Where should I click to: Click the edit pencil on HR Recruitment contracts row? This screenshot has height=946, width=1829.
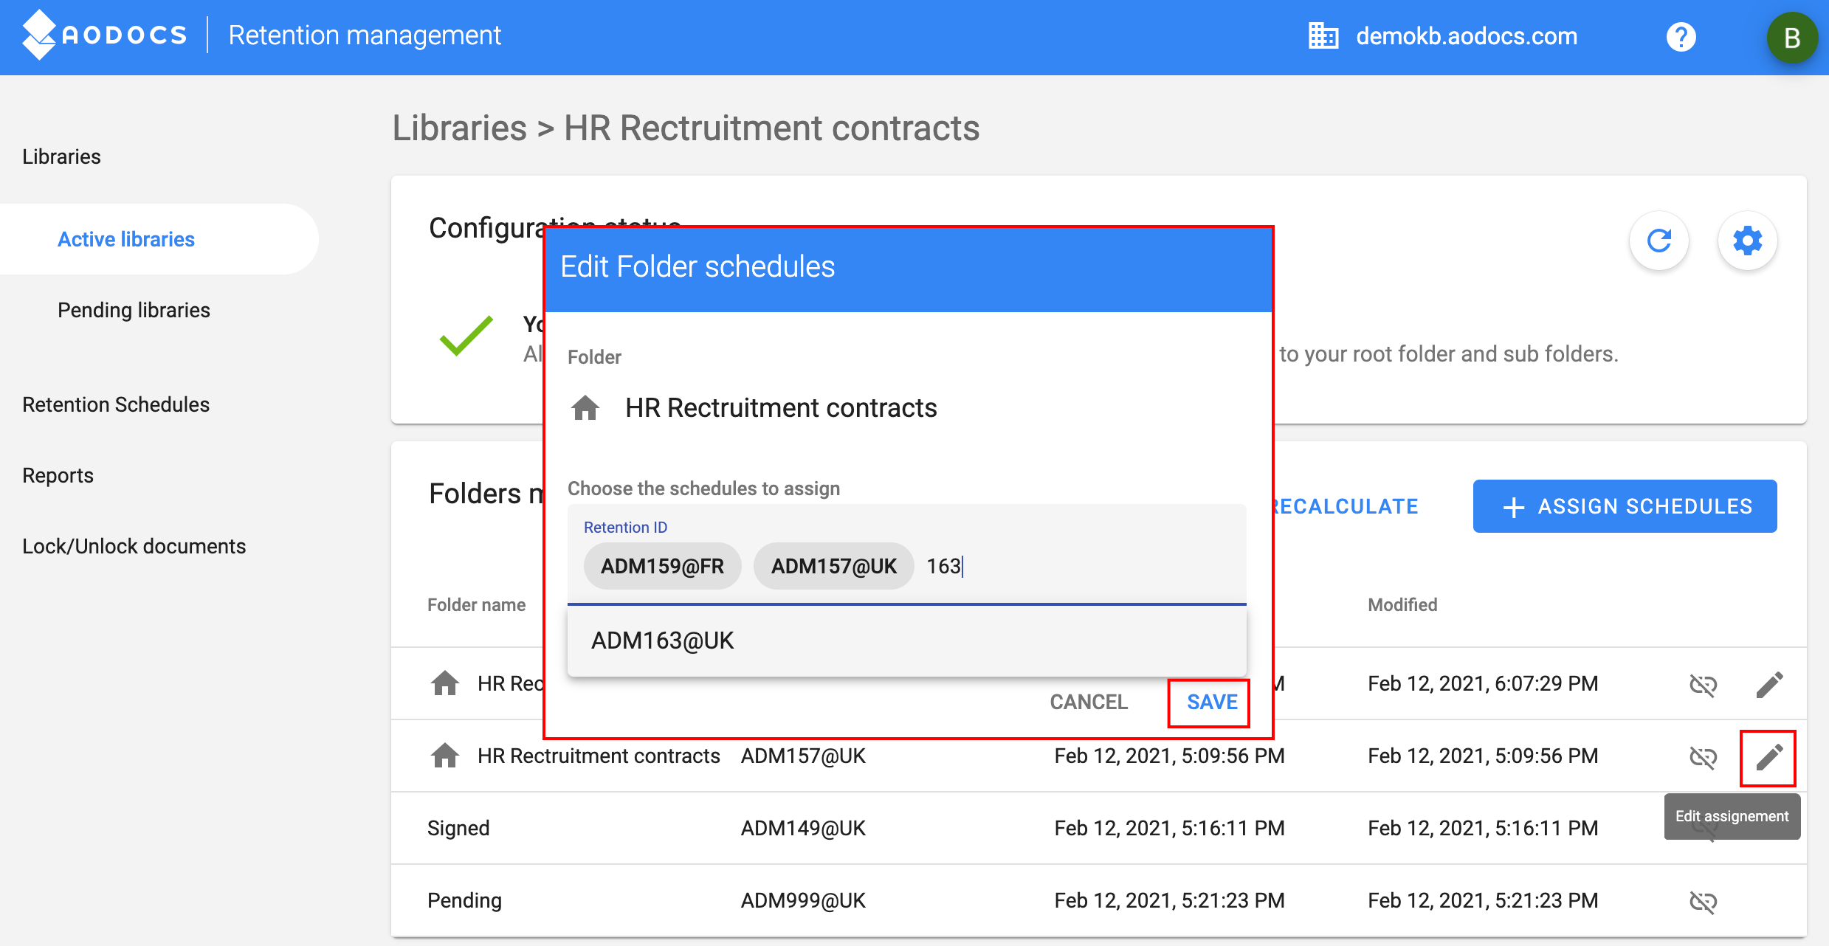pos(1768,757)
